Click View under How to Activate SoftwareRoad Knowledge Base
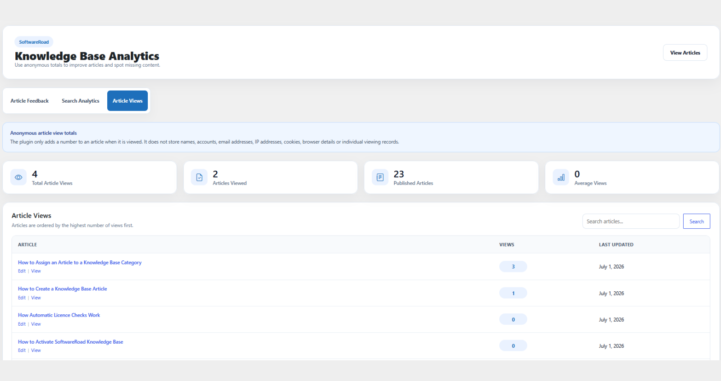The width and height of the screenshot is (721, 381). (x=36, y=350)
